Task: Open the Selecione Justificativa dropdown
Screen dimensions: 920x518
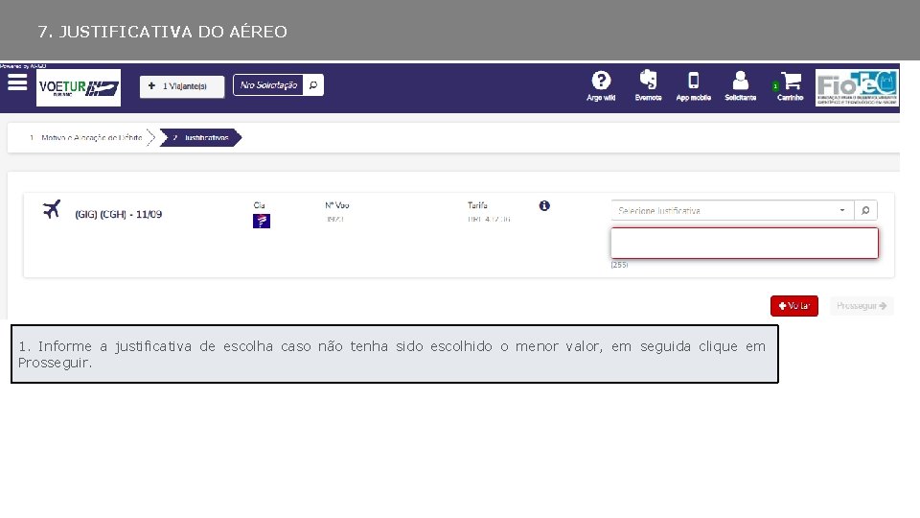Action: pyautogui.click(x=732, y=210)
